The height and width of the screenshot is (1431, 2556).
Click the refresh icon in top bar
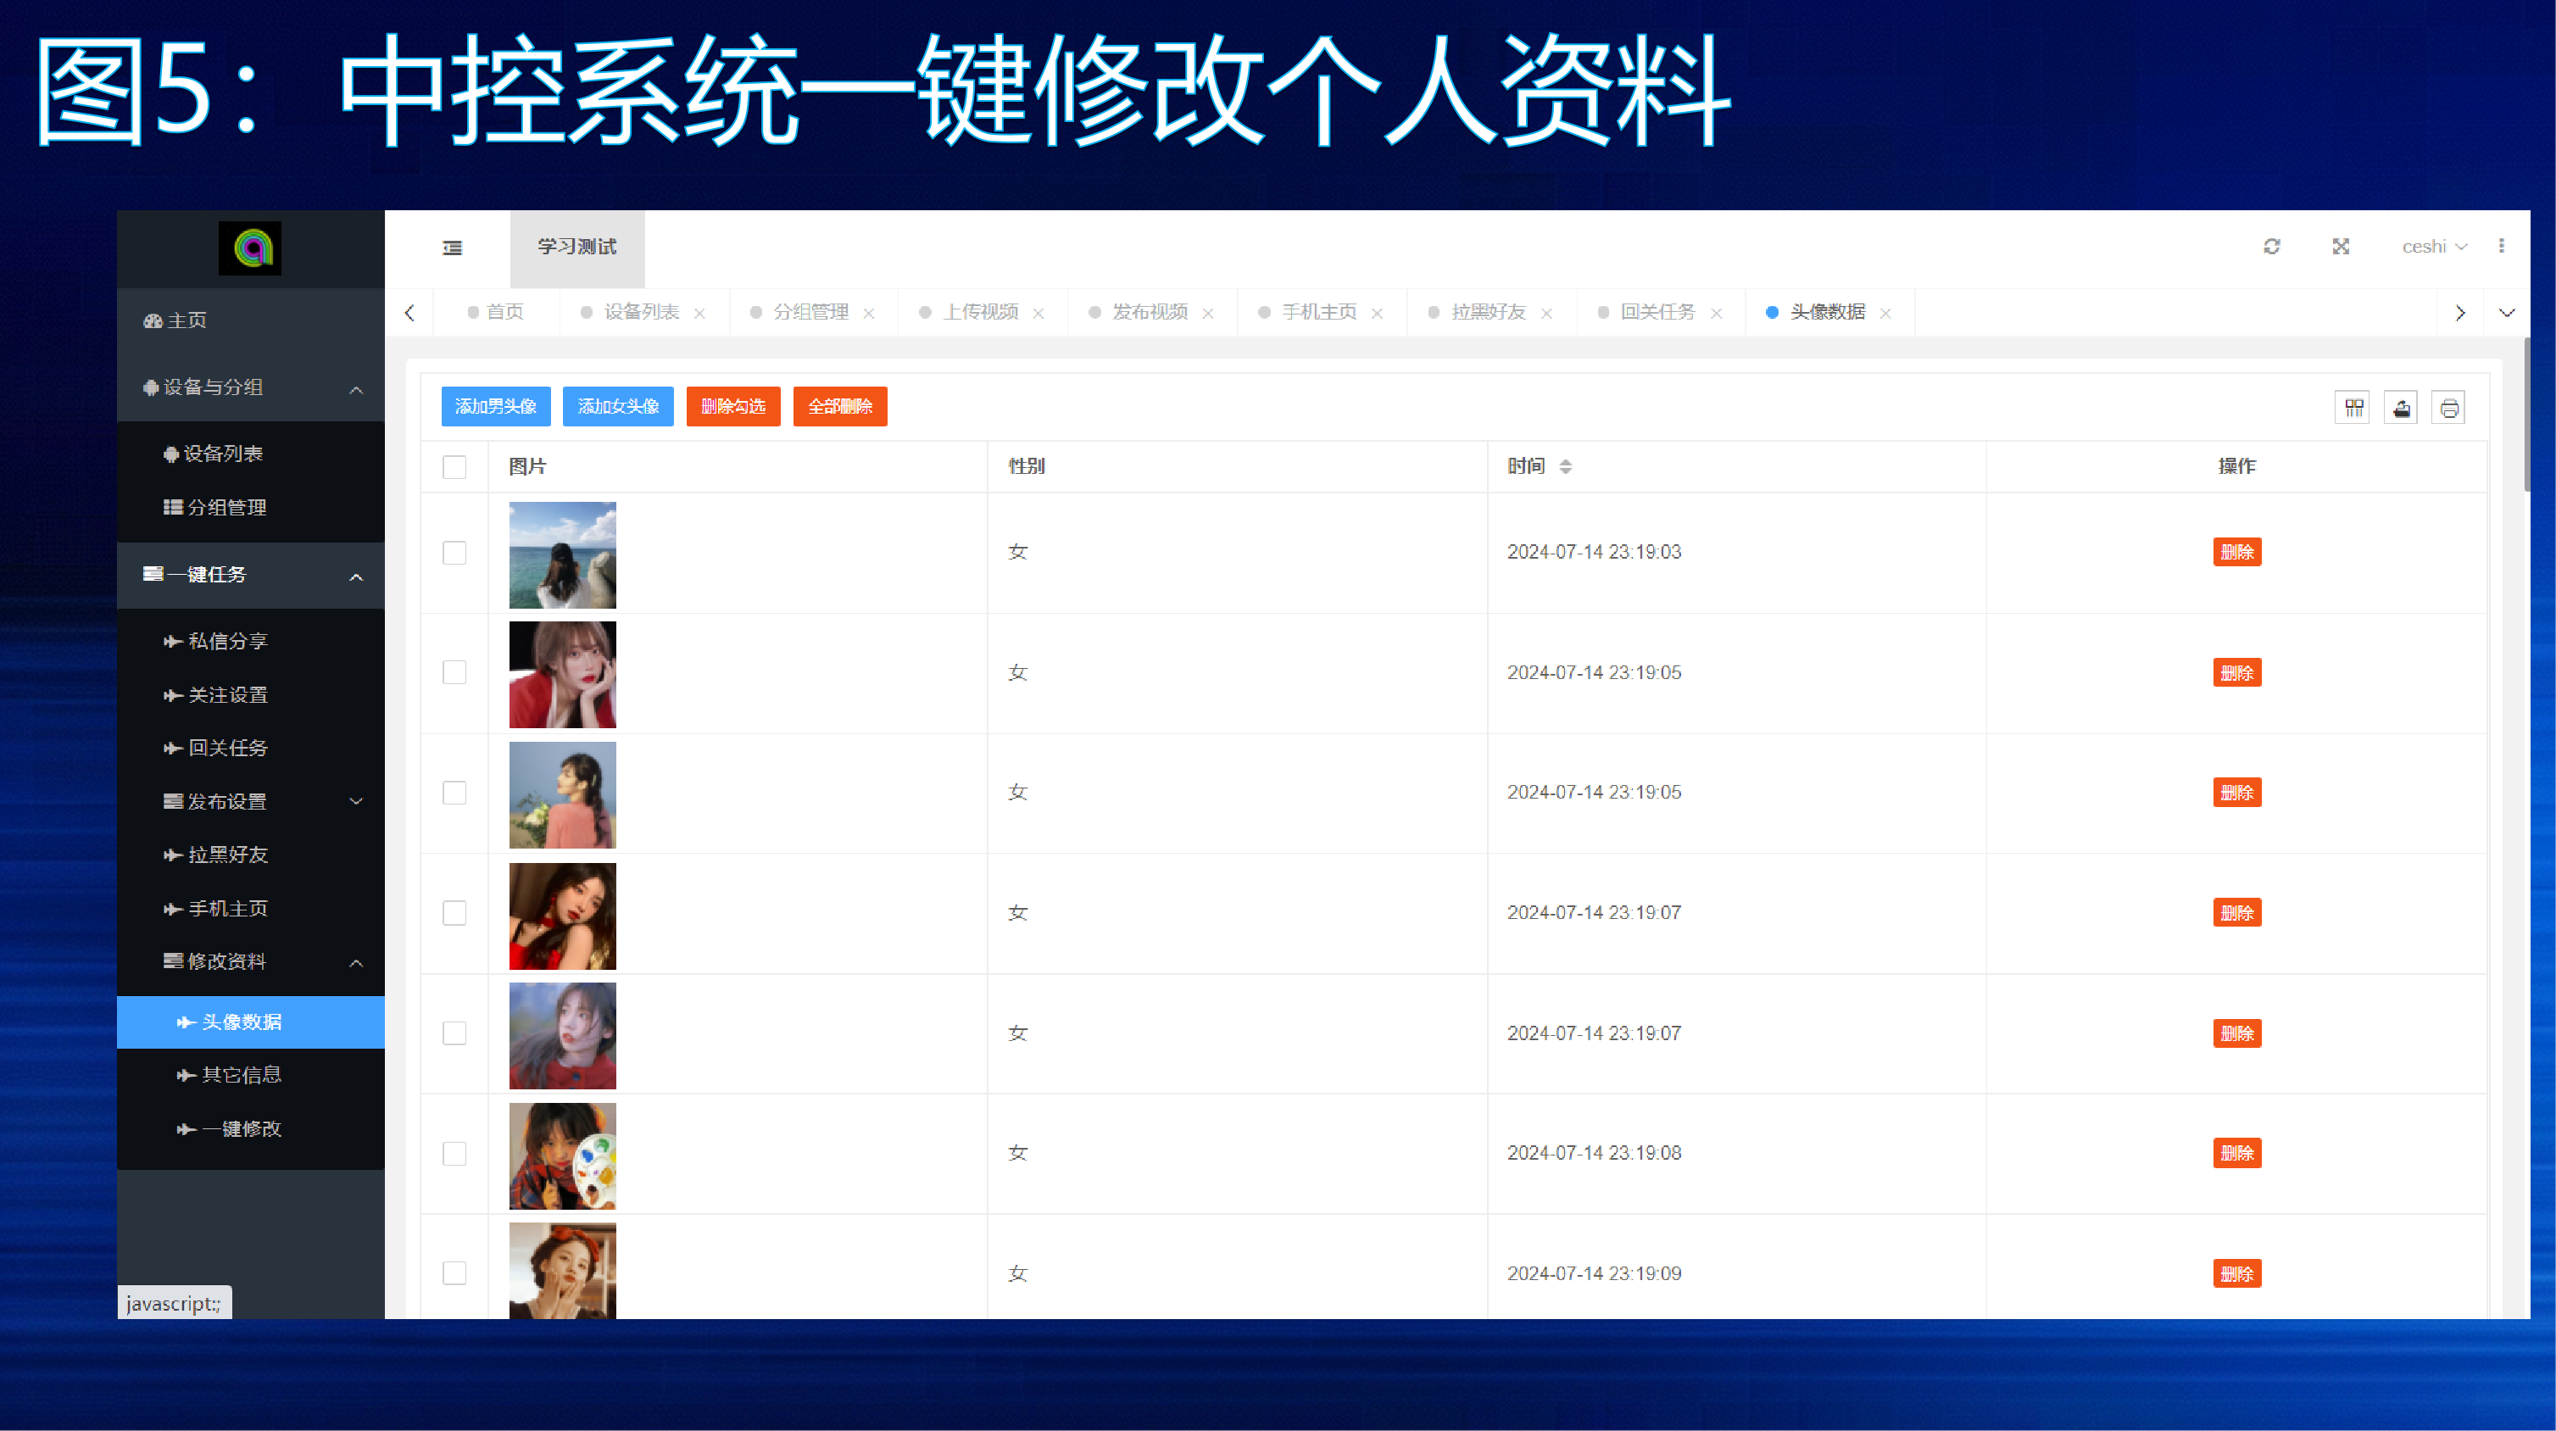tap(2271, 246)
